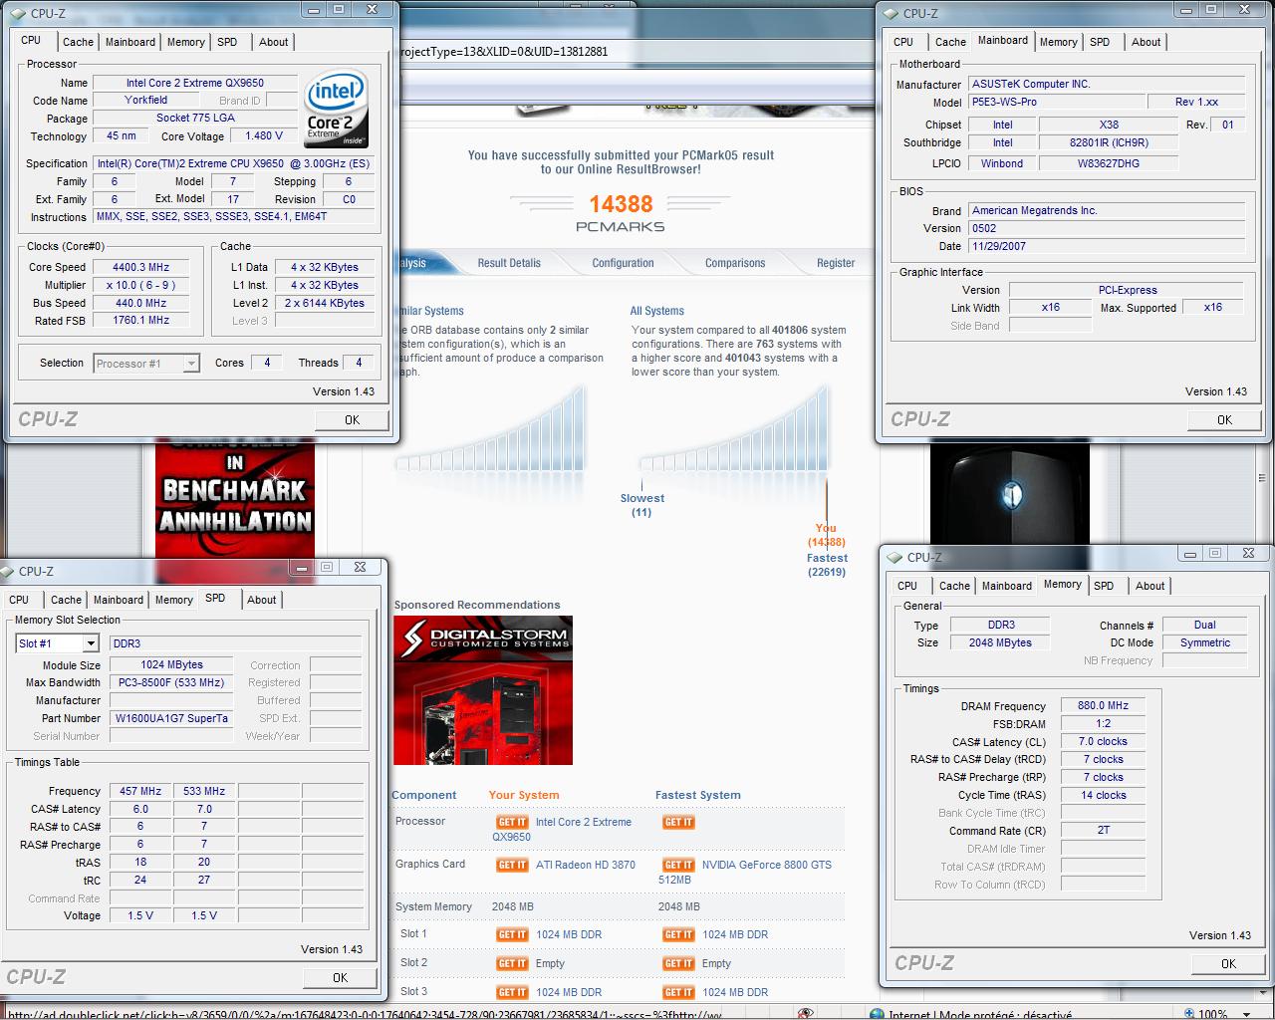Screen dimensions: 1275x1020
Task: Open the Configuration tab on results page
Action: (623, 263)
